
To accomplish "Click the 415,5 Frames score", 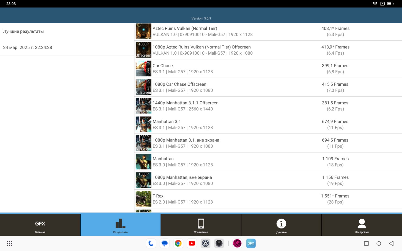I will 335,84.
